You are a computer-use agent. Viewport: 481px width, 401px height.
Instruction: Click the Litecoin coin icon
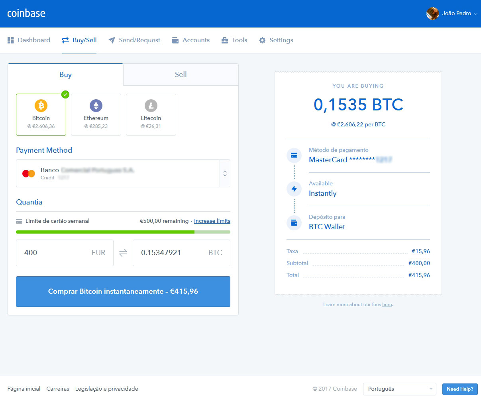tap(151, 106)
